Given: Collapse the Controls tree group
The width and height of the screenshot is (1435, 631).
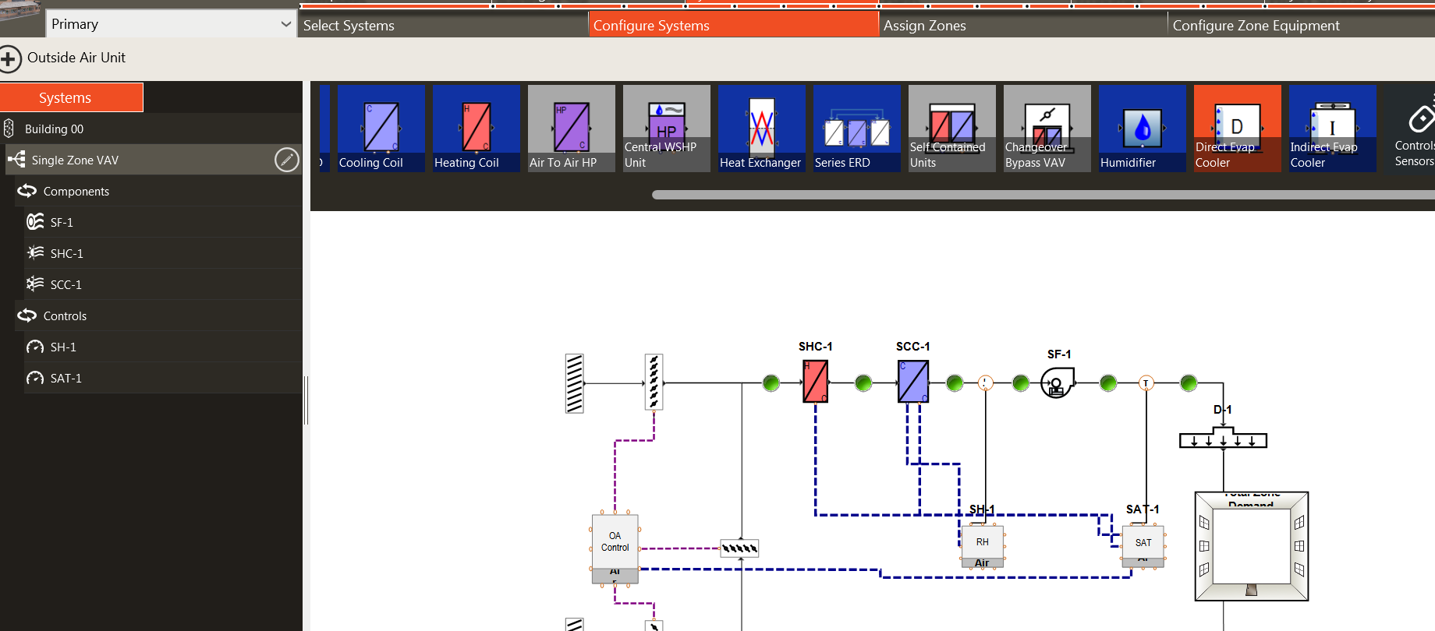Looking at the screenshot, I should tap(27, 315).
